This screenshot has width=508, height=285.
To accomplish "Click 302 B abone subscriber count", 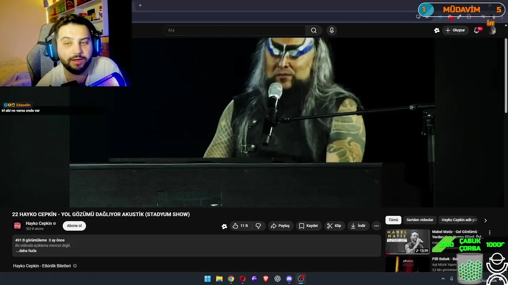I will (35, 229).
